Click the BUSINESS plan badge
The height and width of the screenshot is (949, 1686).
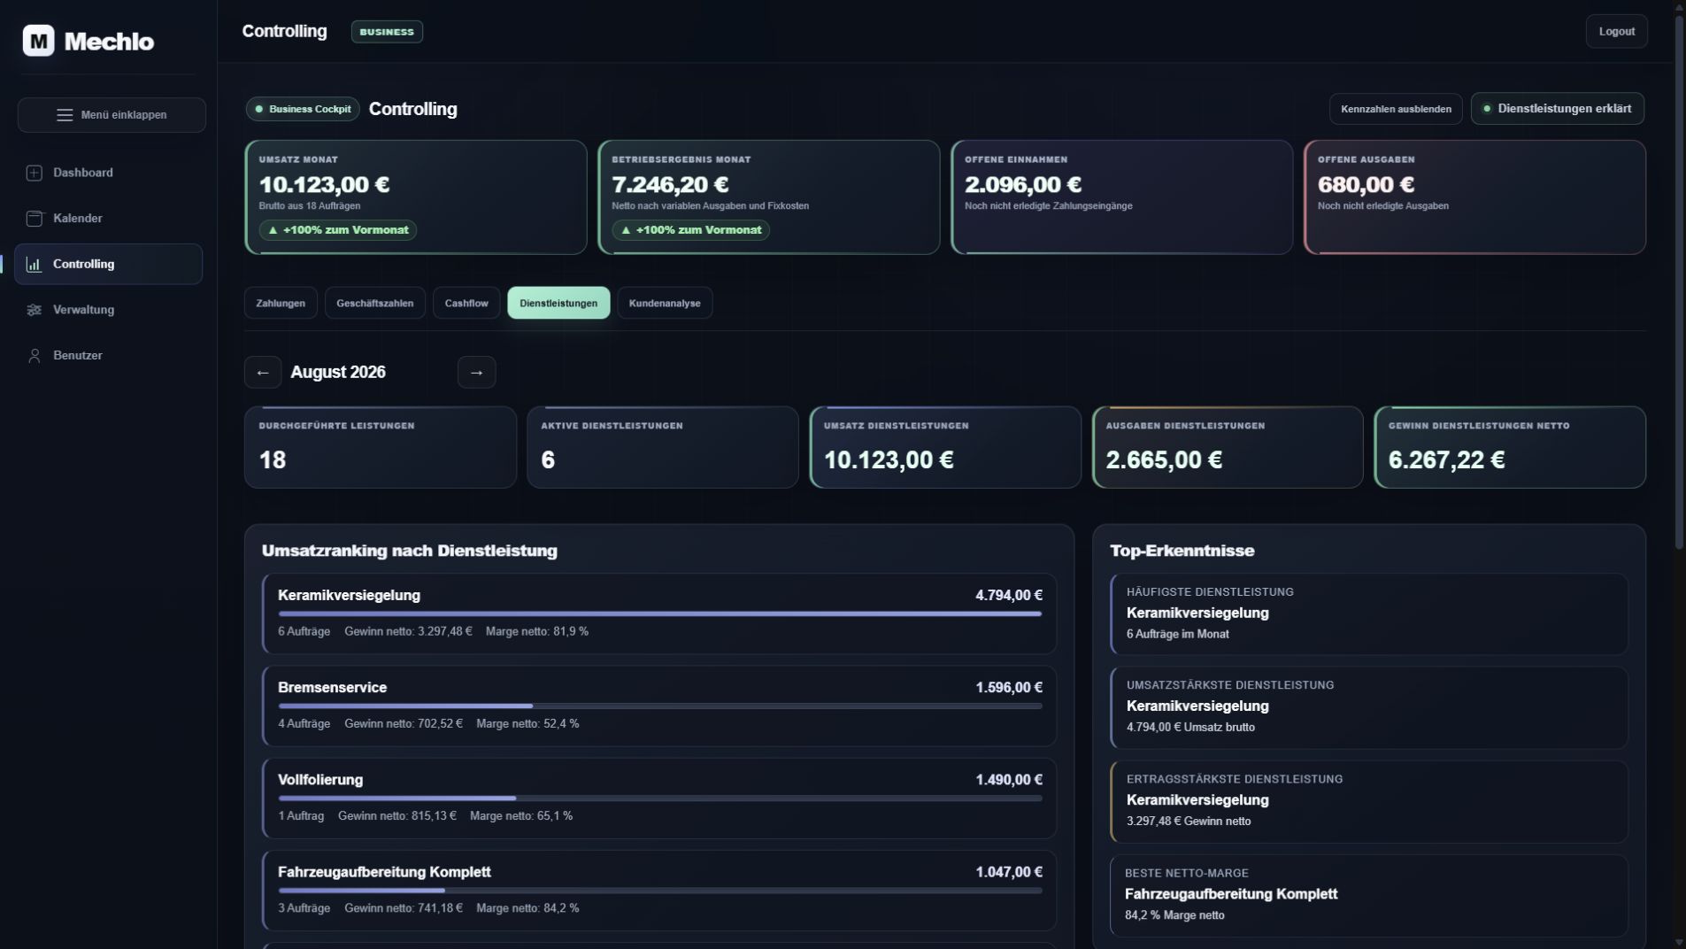click(x=387, y=32)
